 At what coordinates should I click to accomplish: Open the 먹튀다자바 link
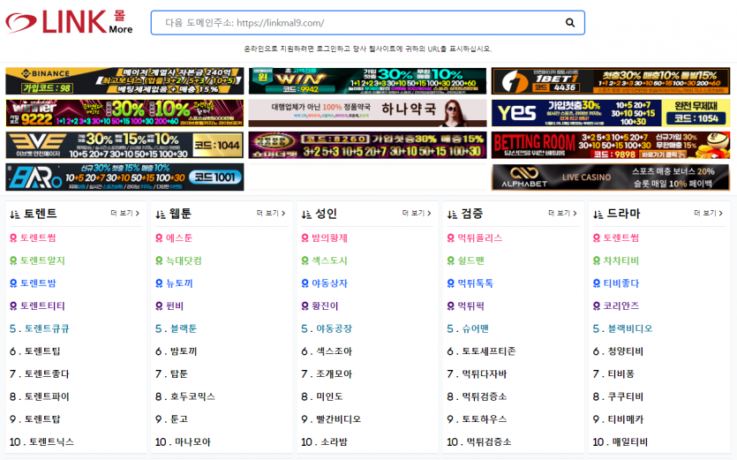click(485, 374)
